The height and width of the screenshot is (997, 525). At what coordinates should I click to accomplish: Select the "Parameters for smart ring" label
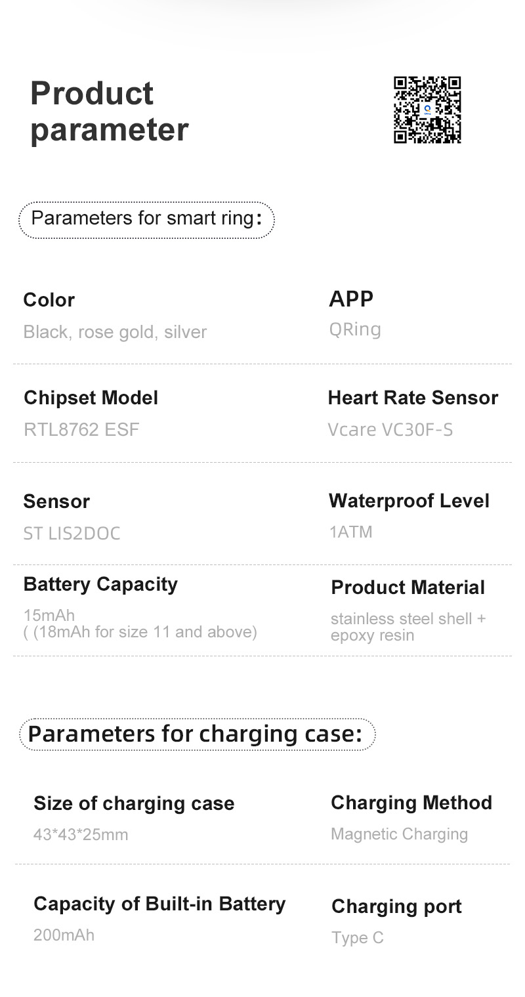[x=146, y=219]
